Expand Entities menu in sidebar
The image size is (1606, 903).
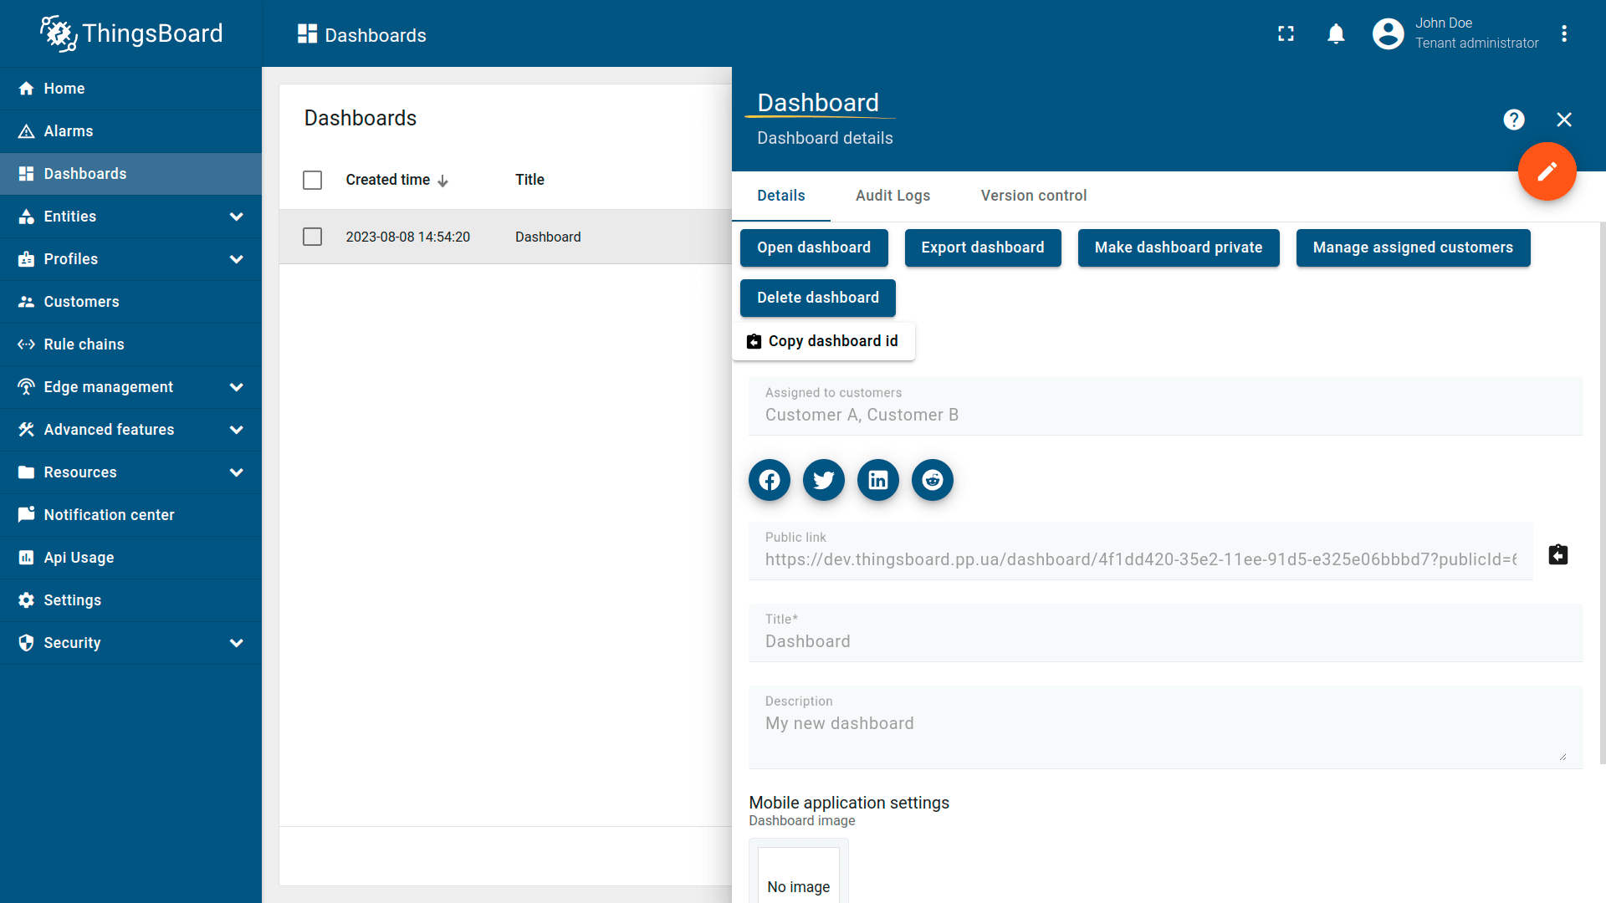click(x=236, y=217)
